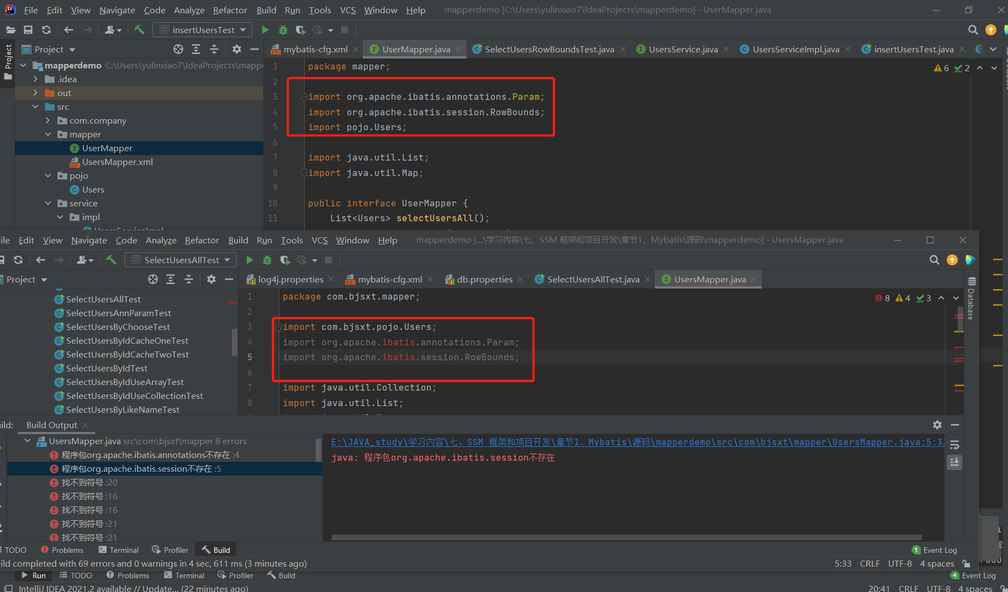Toggle read-only lock icon in front status bar

click(x=966, y=563)
